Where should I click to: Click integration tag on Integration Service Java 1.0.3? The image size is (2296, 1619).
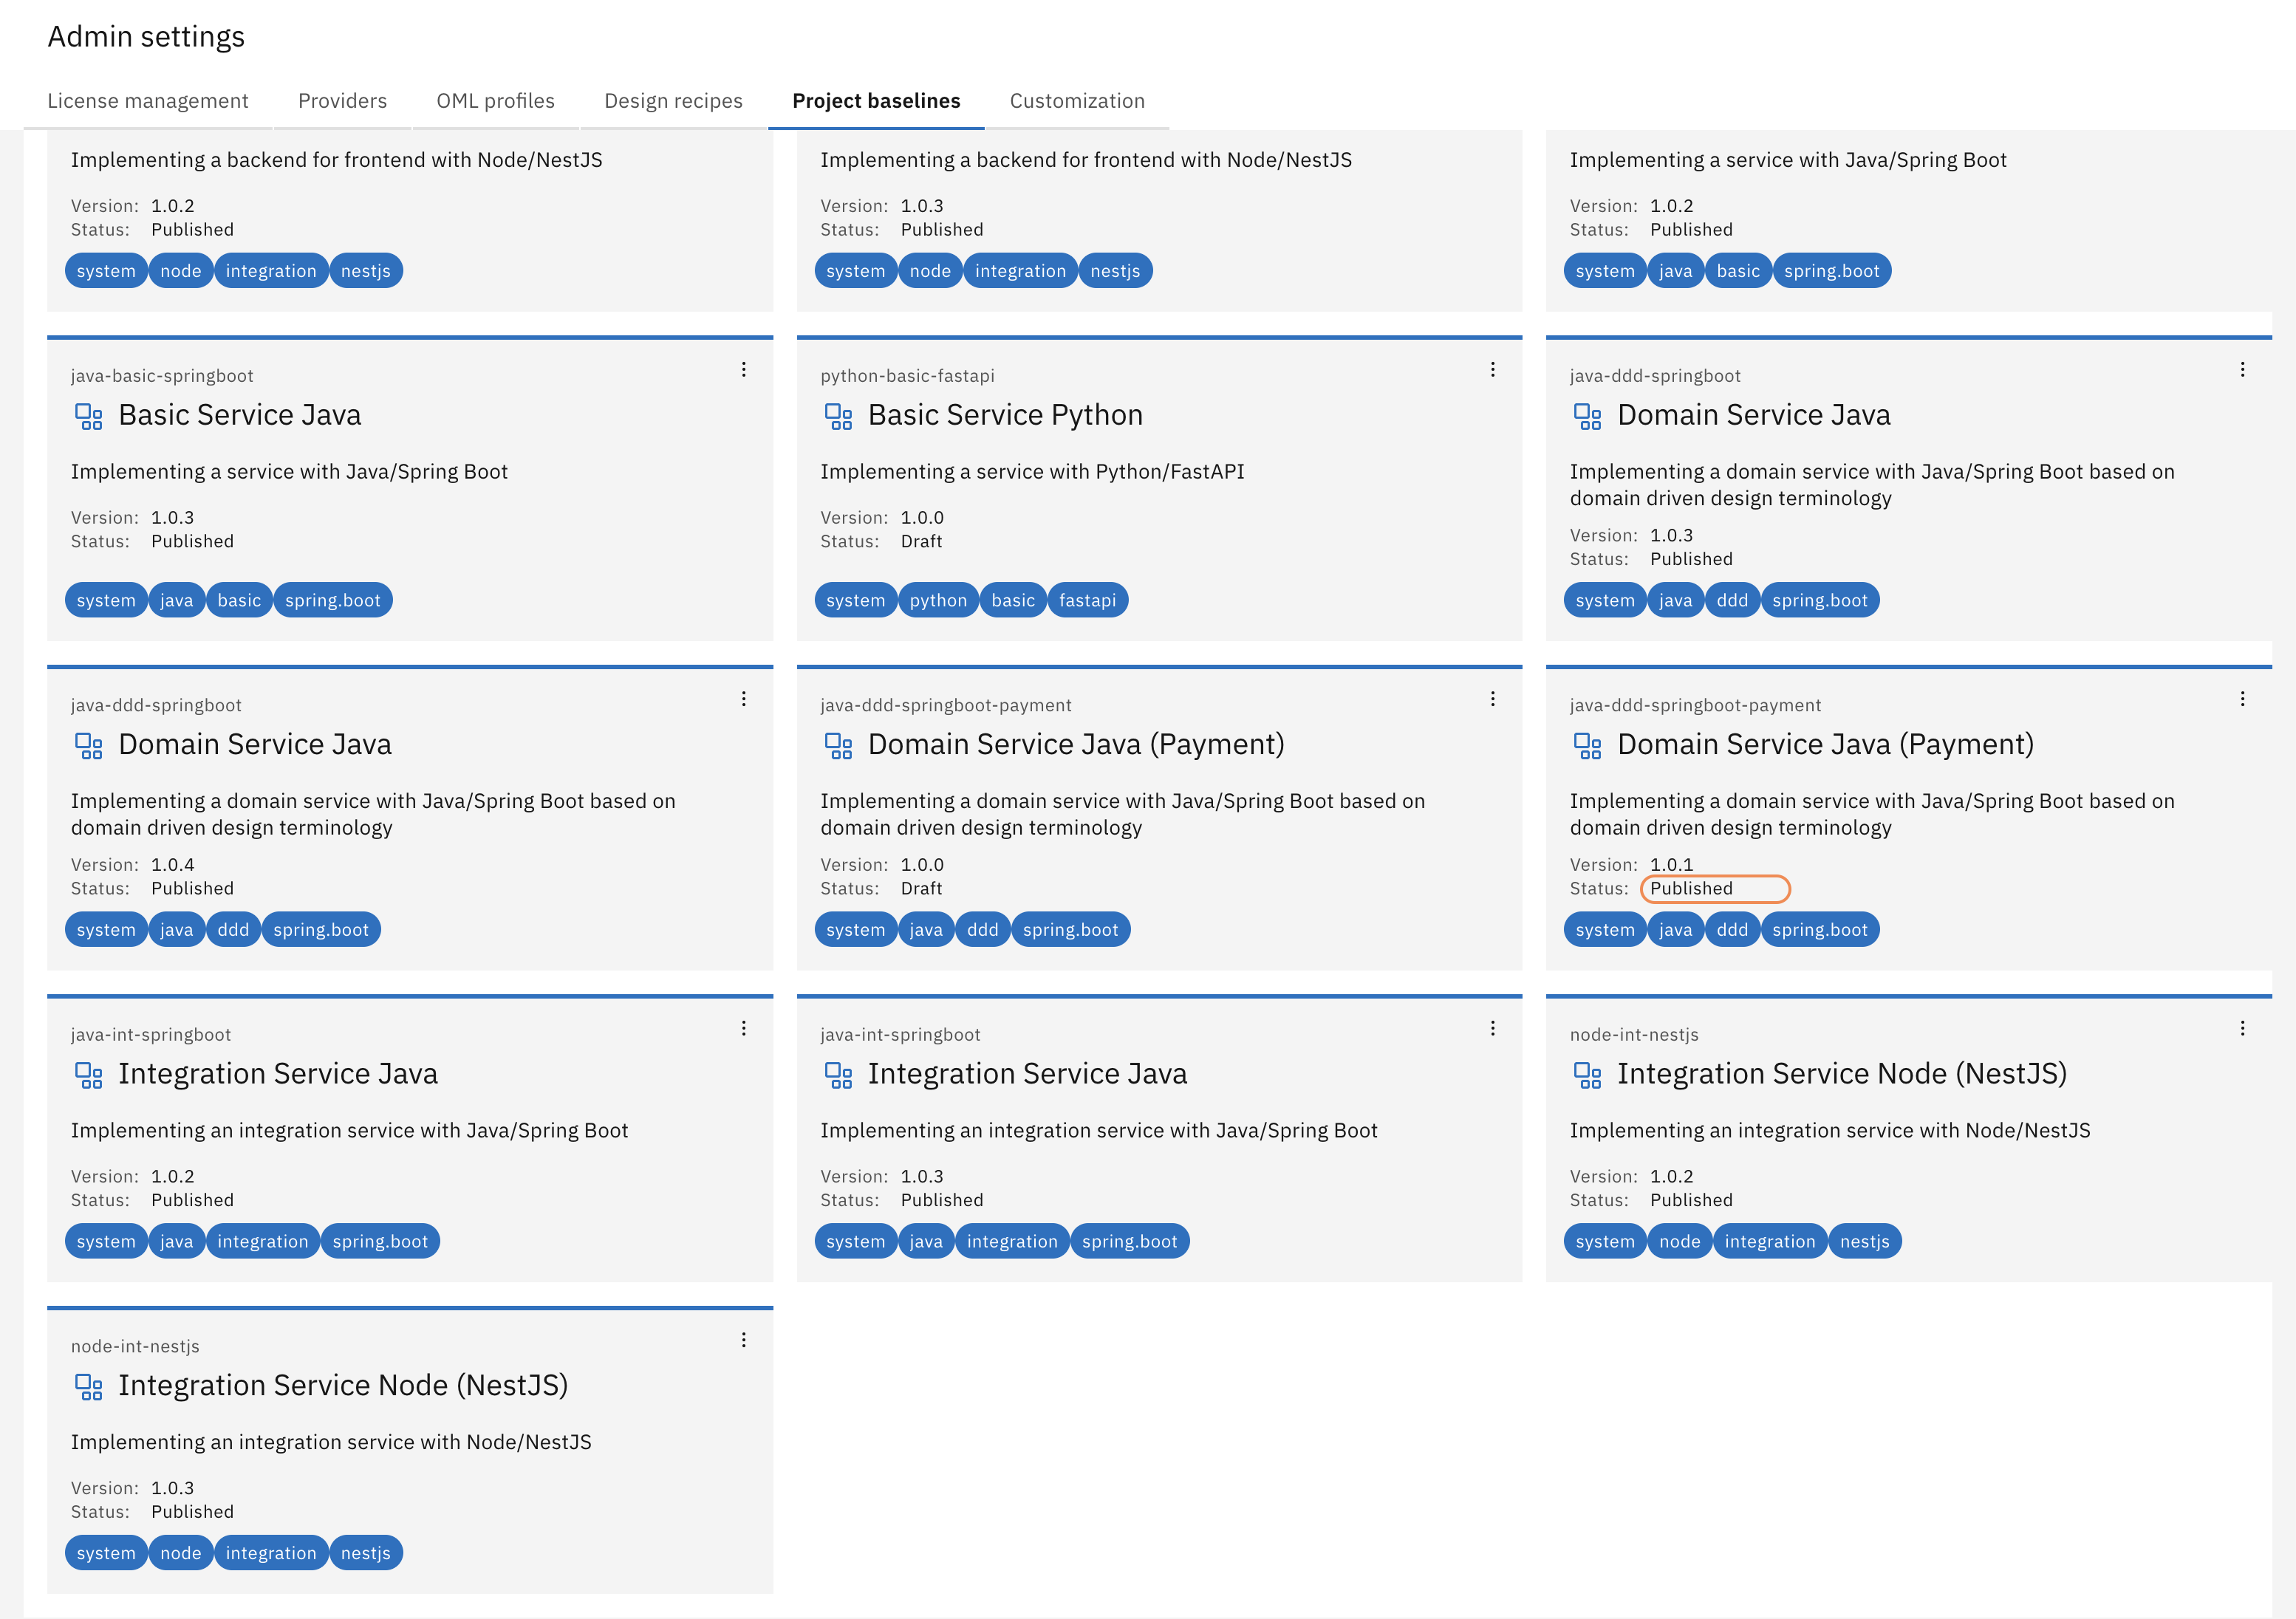coord(1012,1242)
